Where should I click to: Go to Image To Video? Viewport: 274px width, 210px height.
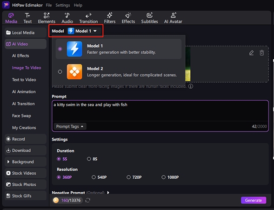(27, 68)
